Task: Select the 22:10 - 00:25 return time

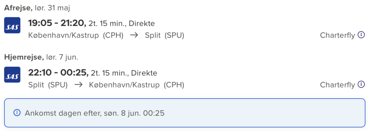Action: pyautogui.click(x=58, y=73)
